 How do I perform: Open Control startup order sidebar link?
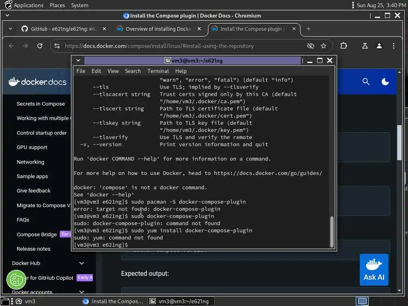(x=41, y=133)
